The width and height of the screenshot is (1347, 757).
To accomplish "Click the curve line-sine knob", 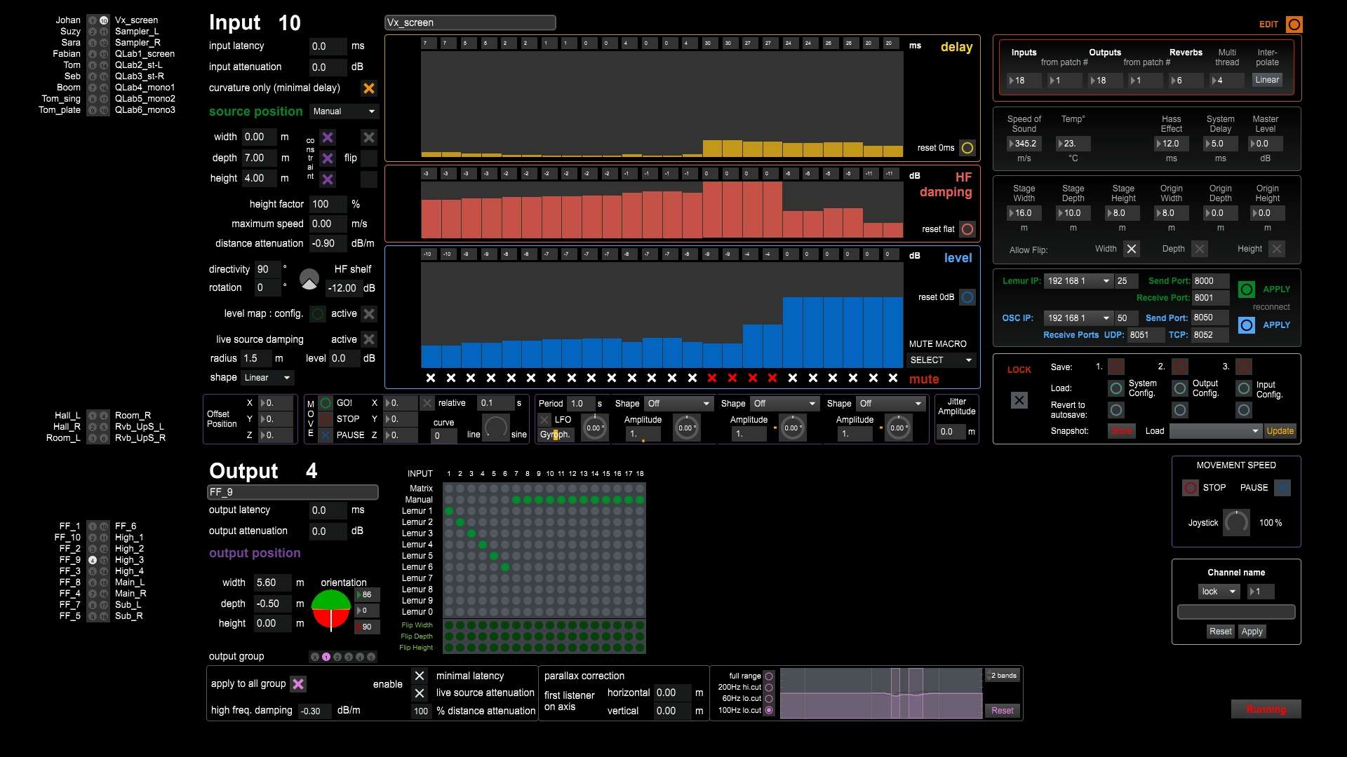I will (x=496, y=428).
